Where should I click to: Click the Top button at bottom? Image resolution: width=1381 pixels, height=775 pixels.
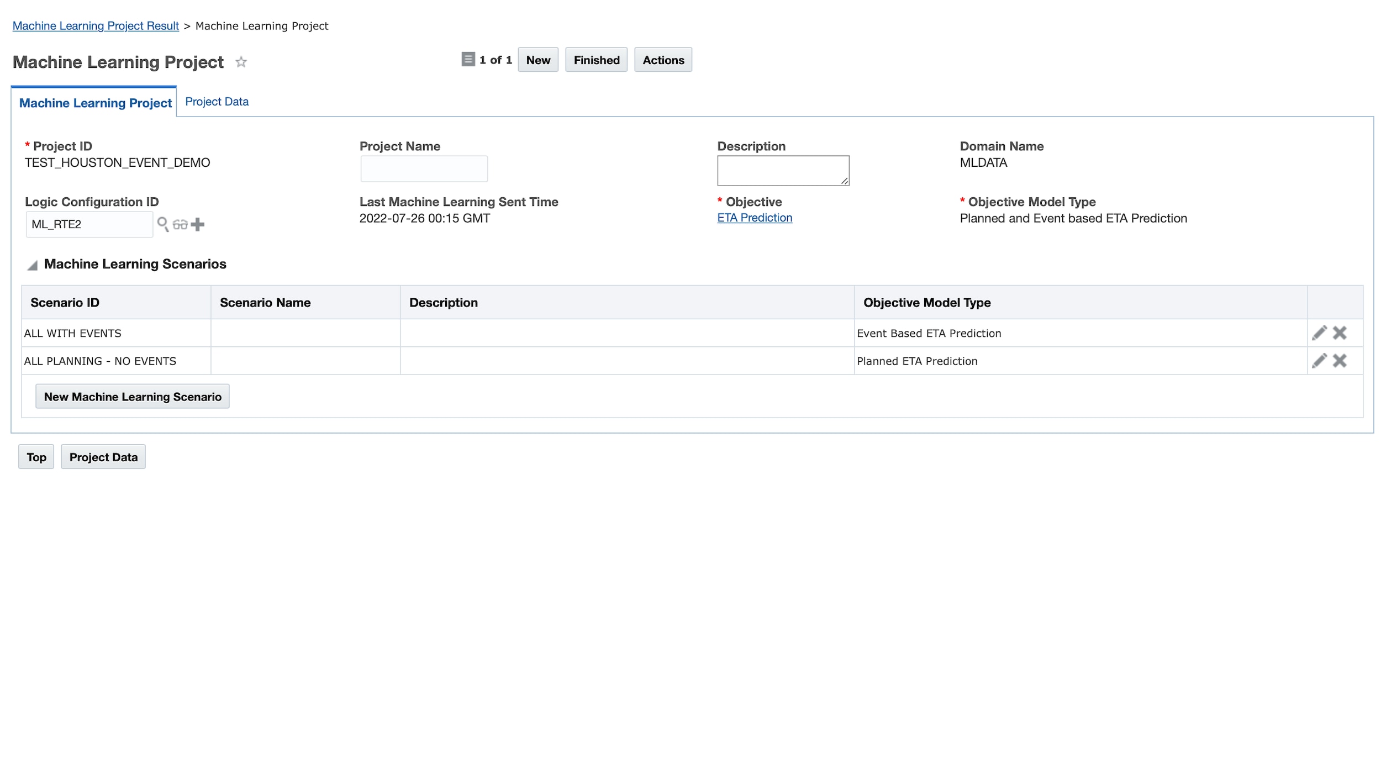pos(36,457)
